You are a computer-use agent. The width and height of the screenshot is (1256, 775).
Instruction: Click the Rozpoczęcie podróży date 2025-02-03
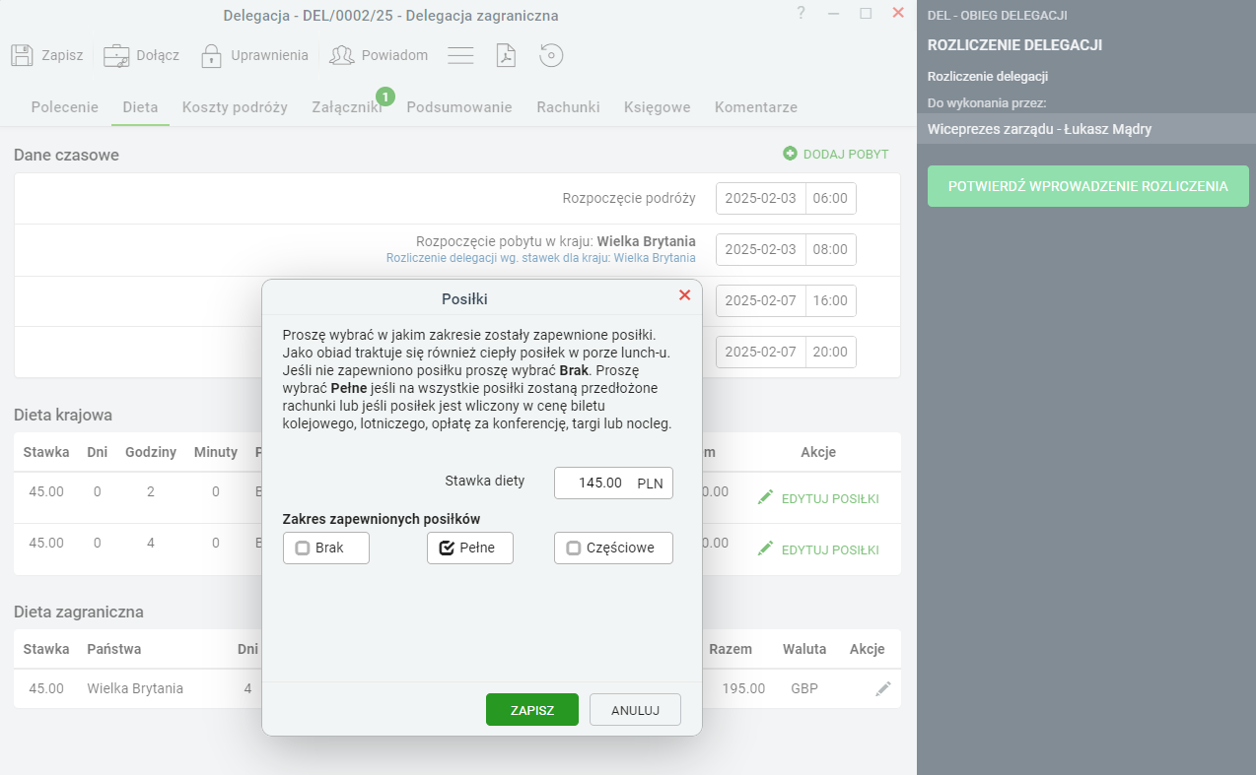click(x=760, y=198)
